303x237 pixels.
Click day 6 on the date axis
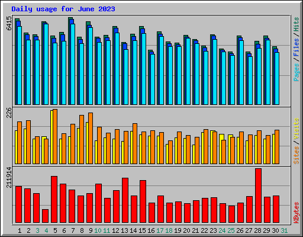64,230
